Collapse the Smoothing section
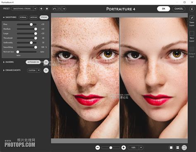196x152 pixels. [x=4, y=17]
